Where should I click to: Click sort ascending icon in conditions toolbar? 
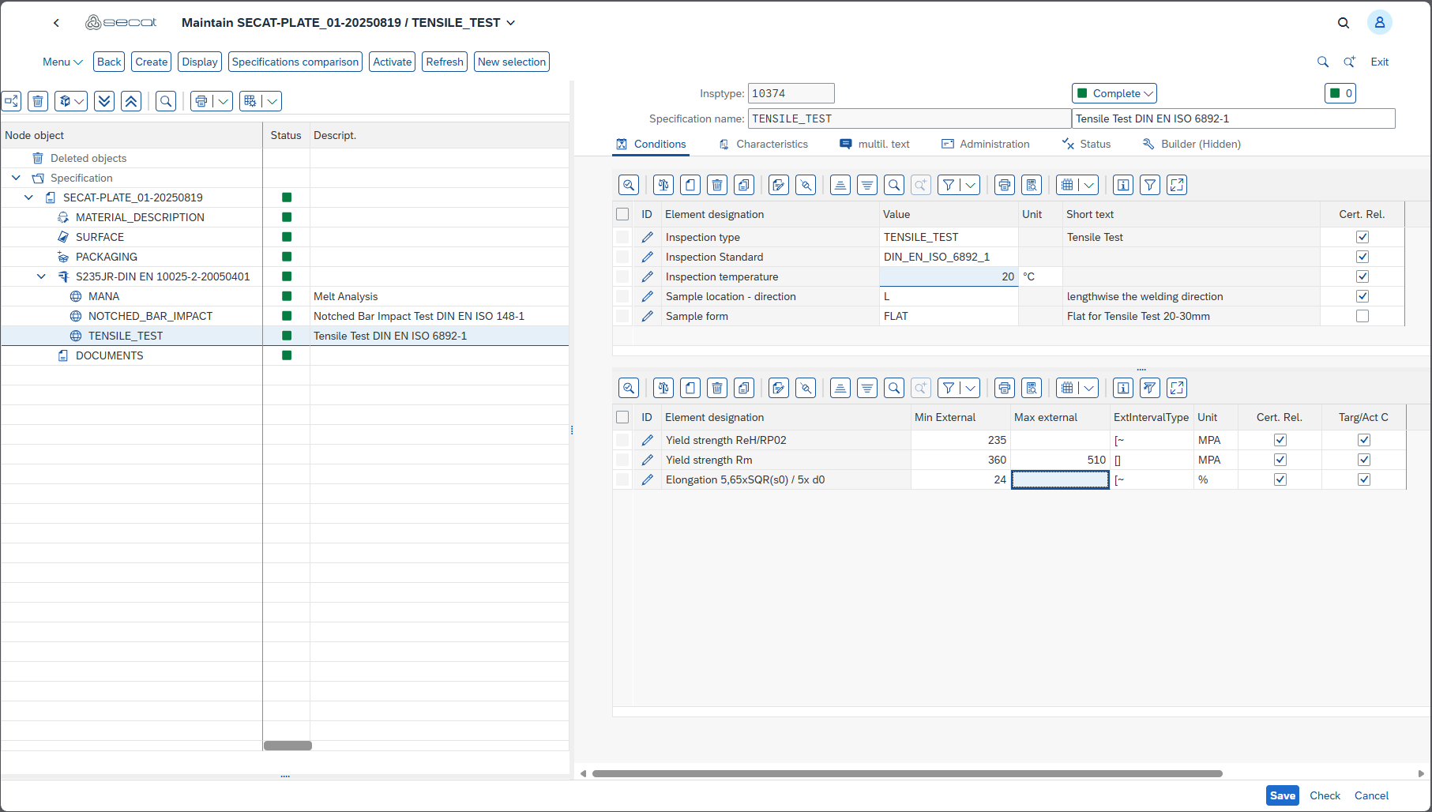click(840, 185)
